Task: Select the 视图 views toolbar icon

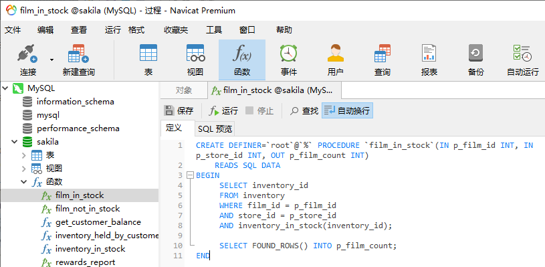Action: [195, 60]
